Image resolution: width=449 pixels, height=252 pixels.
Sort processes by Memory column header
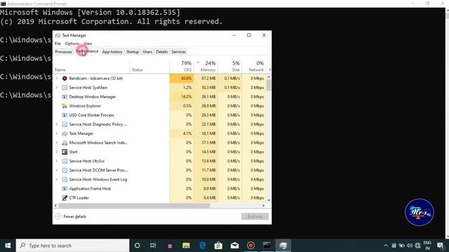[x=206, y=66]
